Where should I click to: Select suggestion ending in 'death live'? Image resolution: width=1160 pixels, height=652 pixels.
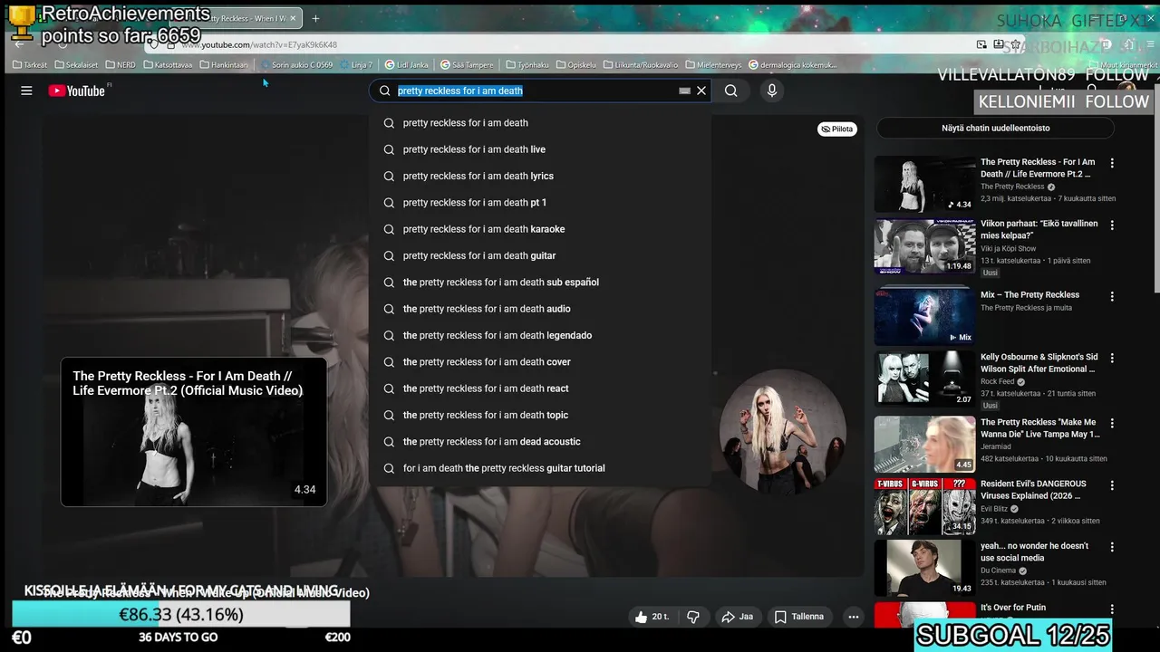[x=540, y=149]
